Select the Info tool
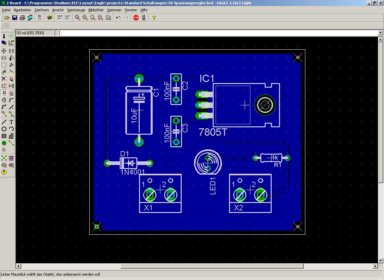Image resolution: width=384 pixels, height=280 pixels. [4, 36]
